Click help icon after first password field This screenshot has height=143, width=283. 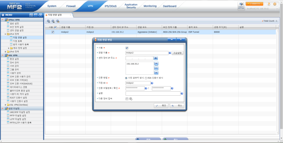[146, 88]
